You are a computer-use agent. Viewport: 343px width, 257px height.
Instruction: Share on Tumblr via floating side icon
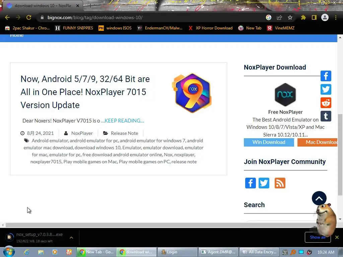[x=326, y=116]
